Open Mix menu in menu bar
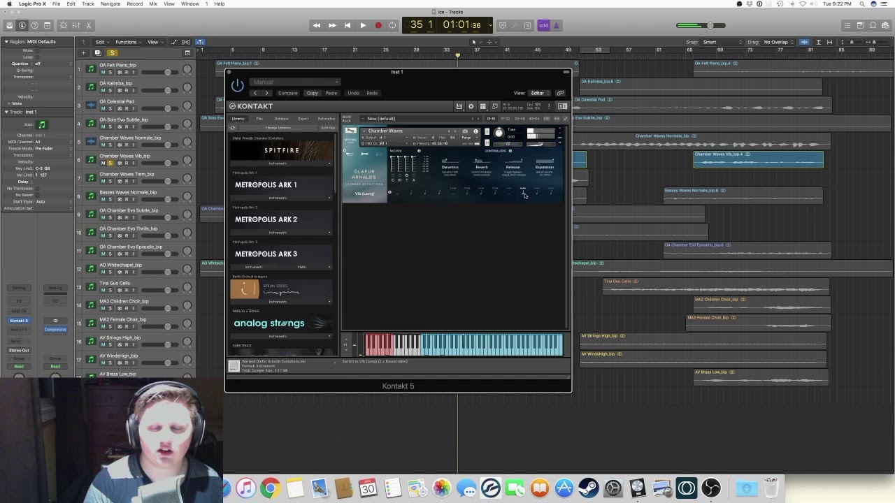This screenshot has height=503, width=895. pyautogui.click(x=153, y=3)
